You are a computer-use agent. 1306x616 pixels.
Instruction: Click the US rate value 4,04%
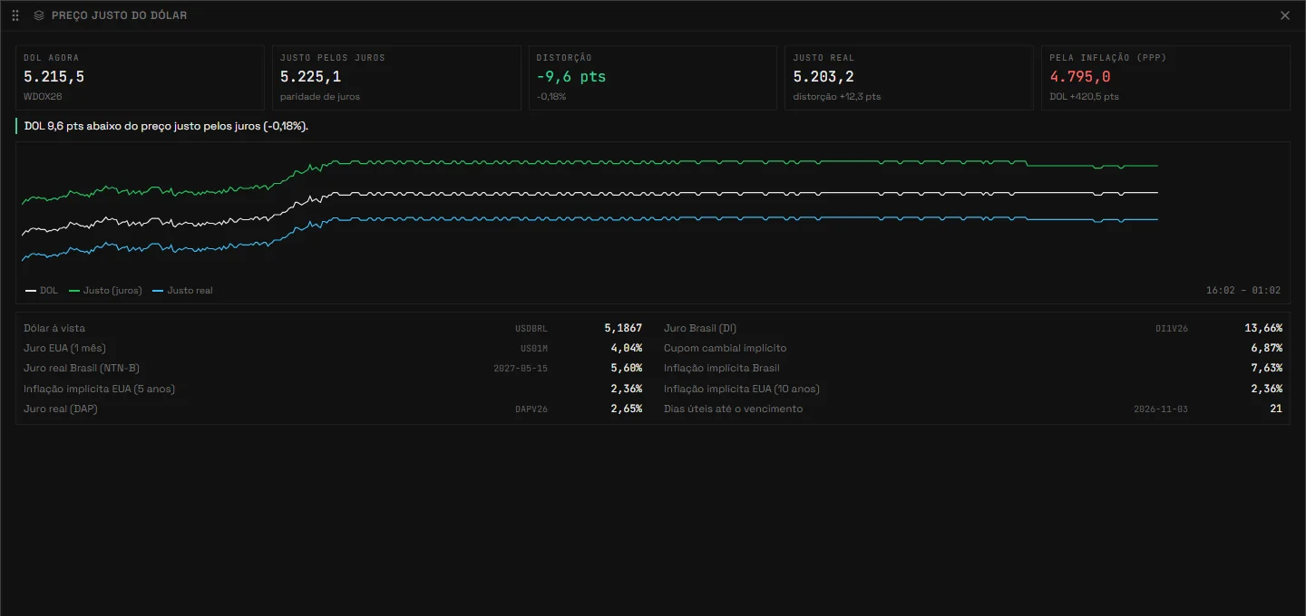point(627,348)
